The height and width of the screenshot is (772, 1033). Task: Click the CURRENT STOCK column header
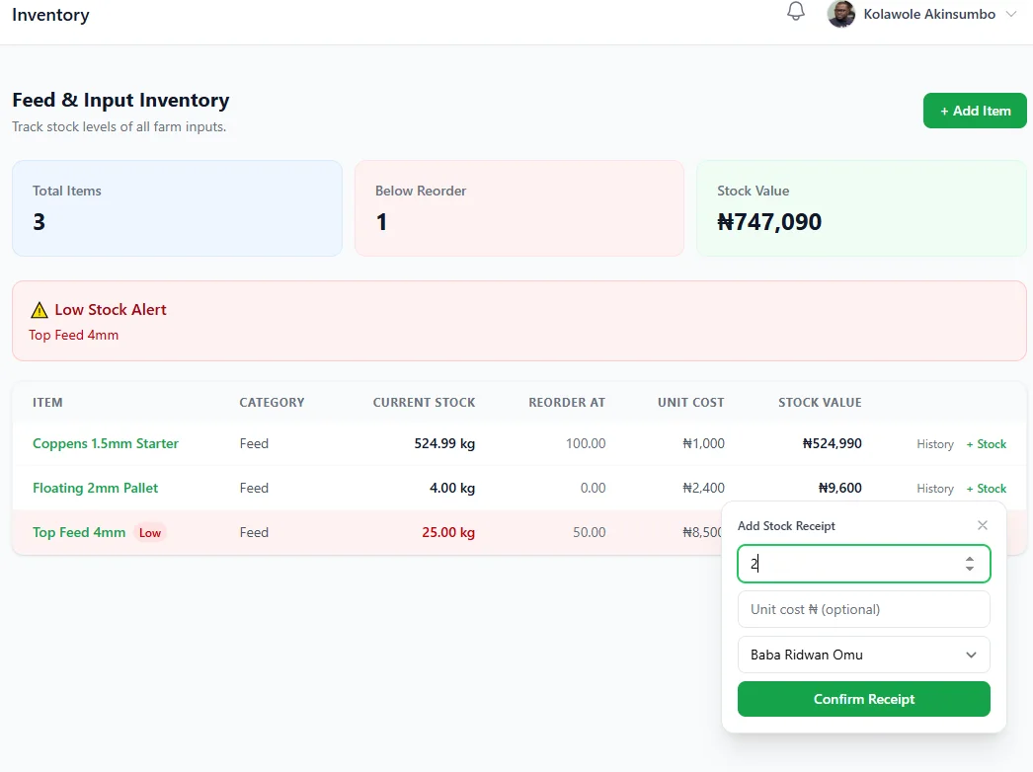[x=424, y=403]
